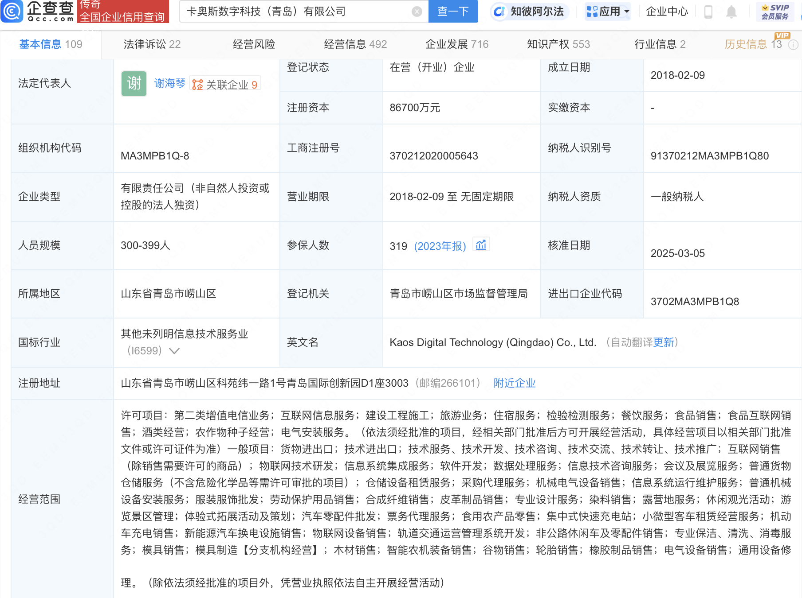This screenshot has height=598, width=802.
Task: Click 更新 to refresh English name translation
Action: [664, 342]
